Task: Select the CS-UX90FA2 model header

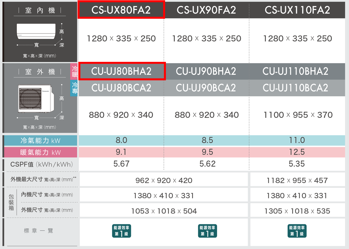Action: coord(206,10)
